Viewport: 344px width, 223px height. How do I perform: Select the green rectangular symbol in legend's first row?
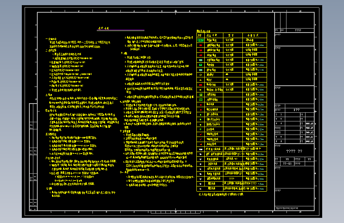200,40
